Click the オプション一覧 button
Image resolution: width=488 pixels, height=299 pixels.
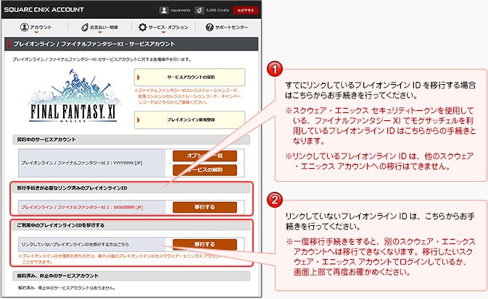click(204, 156)
